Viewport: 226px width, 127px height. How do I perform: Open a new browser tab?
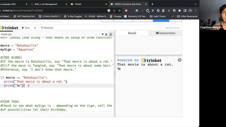tap(152, 4)
